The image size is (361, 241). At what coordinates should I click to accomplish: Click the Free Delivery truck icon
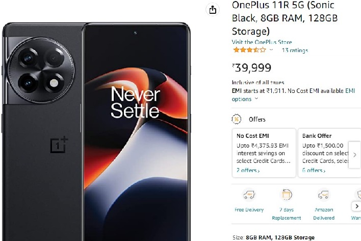(x=249, y=195)
